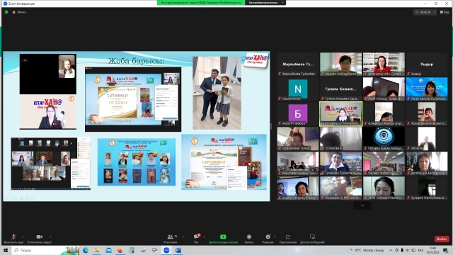This screenshot has width=453, height=255.
Task: Click the Windows taskbar search box Поиск
Action: pos(40,250)
